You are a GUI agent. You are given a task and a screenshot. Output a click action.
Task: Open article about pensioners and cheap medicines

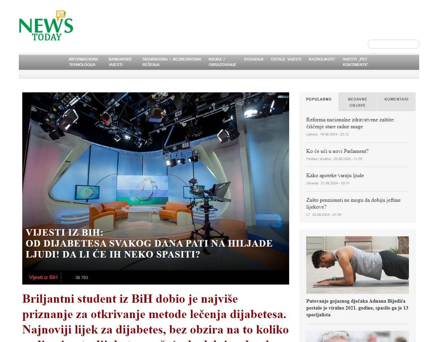tap(353, 203)
